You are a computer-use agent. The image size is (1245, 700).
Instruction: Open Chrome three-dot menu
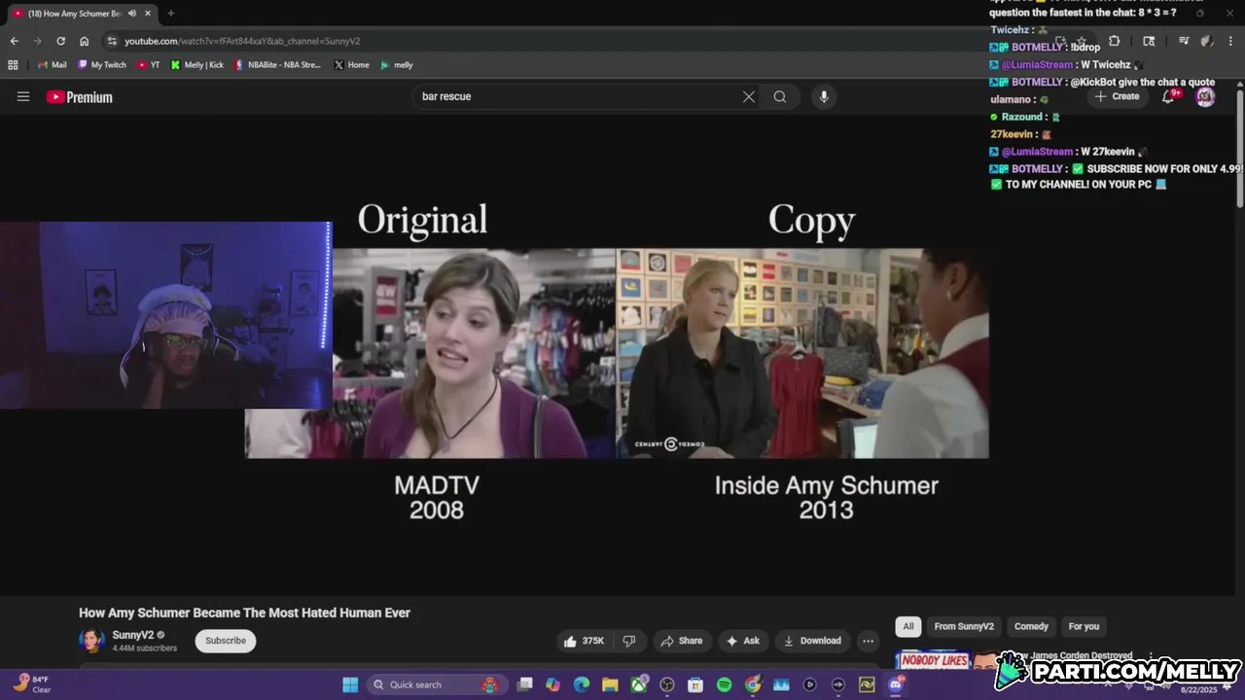coord(1230,41)
